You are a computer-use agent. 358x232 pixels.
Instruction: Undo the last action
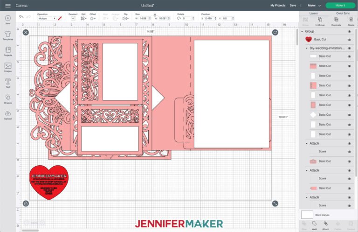tap(21, 17)
